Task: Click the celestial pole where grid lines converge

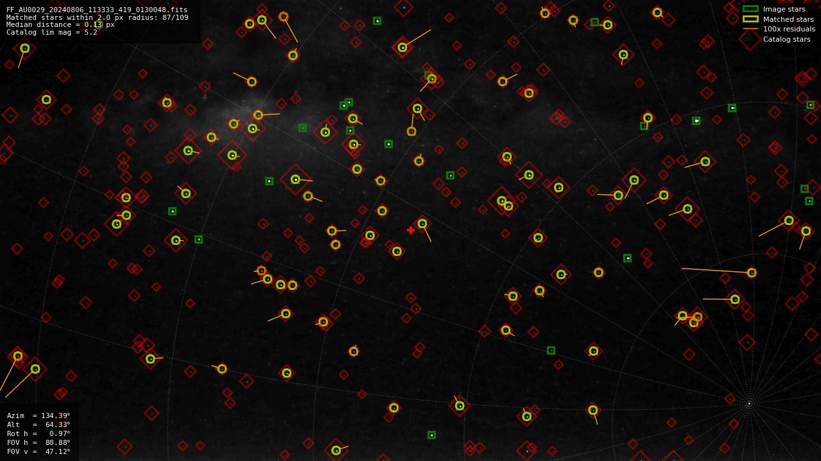Action: (x=748, y=403)
